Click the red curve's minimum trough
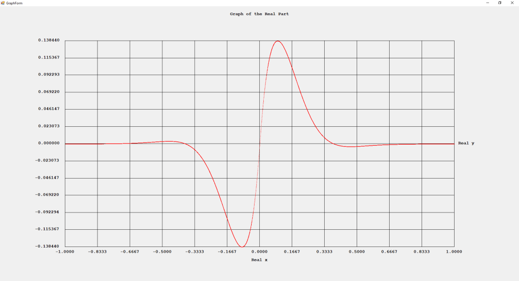The image size is (519, 281). tap(241, 247)
